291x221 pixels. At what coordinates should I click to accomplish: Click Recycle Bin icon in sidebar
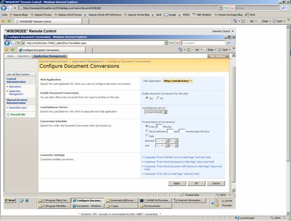click(x=8, y=115)
